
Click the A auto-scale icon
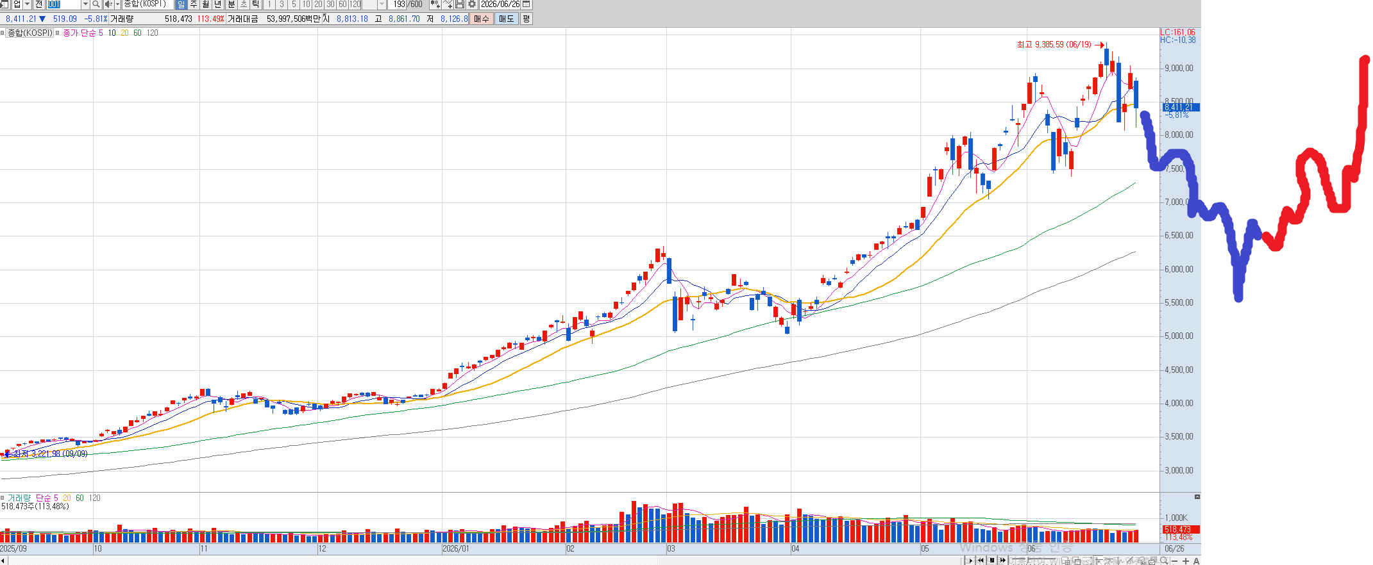(x=1196, y=561)
